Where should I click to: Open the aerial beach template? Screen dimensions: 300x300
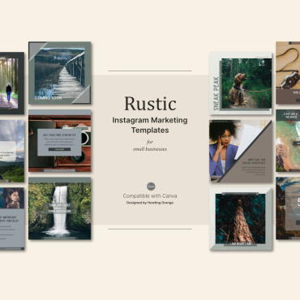(288, 140)
